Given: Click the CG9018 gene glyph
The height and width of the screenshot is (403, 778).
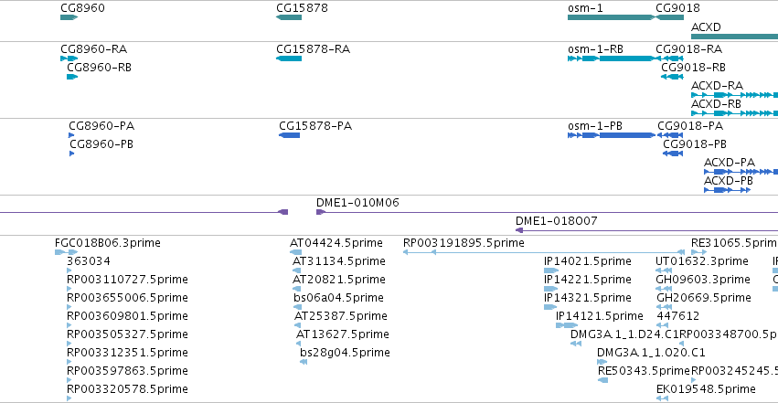Looking at the screenshot, I should 670,17.
